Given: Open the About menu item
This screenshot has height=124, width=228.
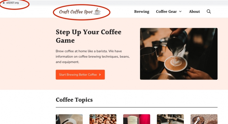Looking at the screenshot, I should click(194, 11).
